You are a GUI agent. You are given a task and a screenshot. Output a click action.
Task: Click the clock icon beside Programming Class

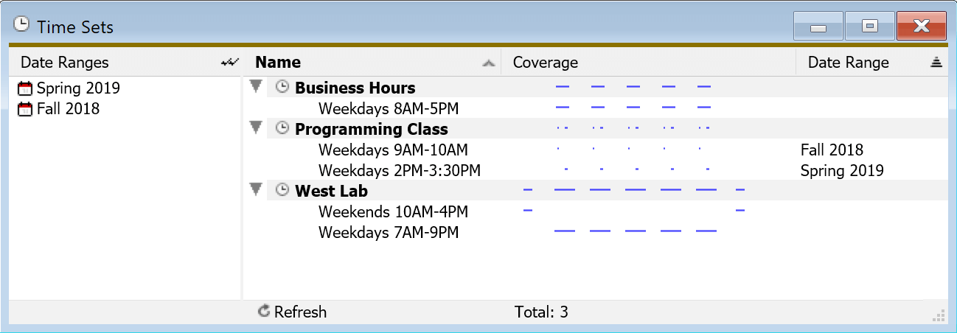tap(282, 129)
